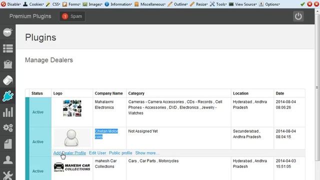This screenshot has width=320, height=180.
Task: Click the Chetan Motor corp default avatar
Action: coord(71,138)
